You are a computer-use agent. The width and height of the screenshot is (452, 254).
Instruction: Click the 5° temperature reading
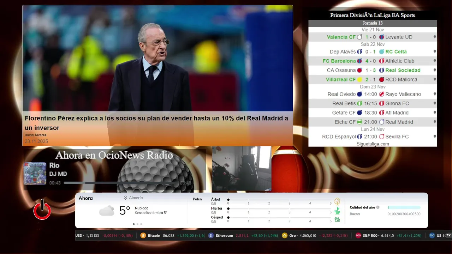pos(125,211)
